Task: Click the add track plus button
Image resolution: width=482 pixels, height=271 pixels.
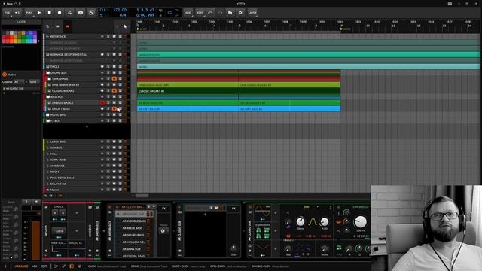Action: click(87, 126)
